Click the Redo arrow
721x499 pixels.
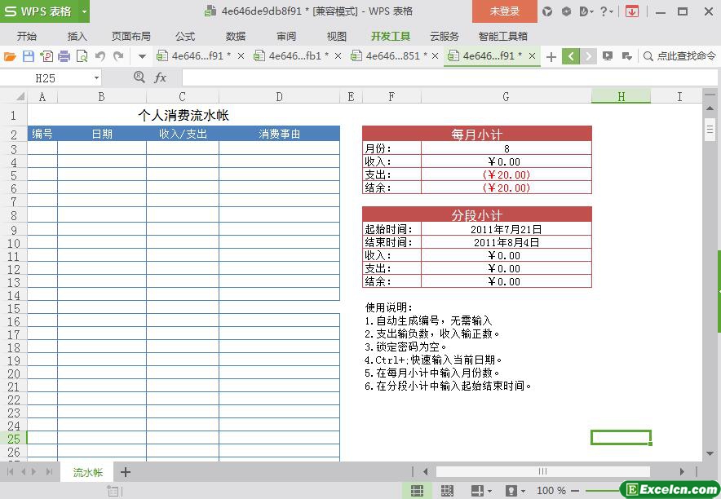[x=118, y=56]
